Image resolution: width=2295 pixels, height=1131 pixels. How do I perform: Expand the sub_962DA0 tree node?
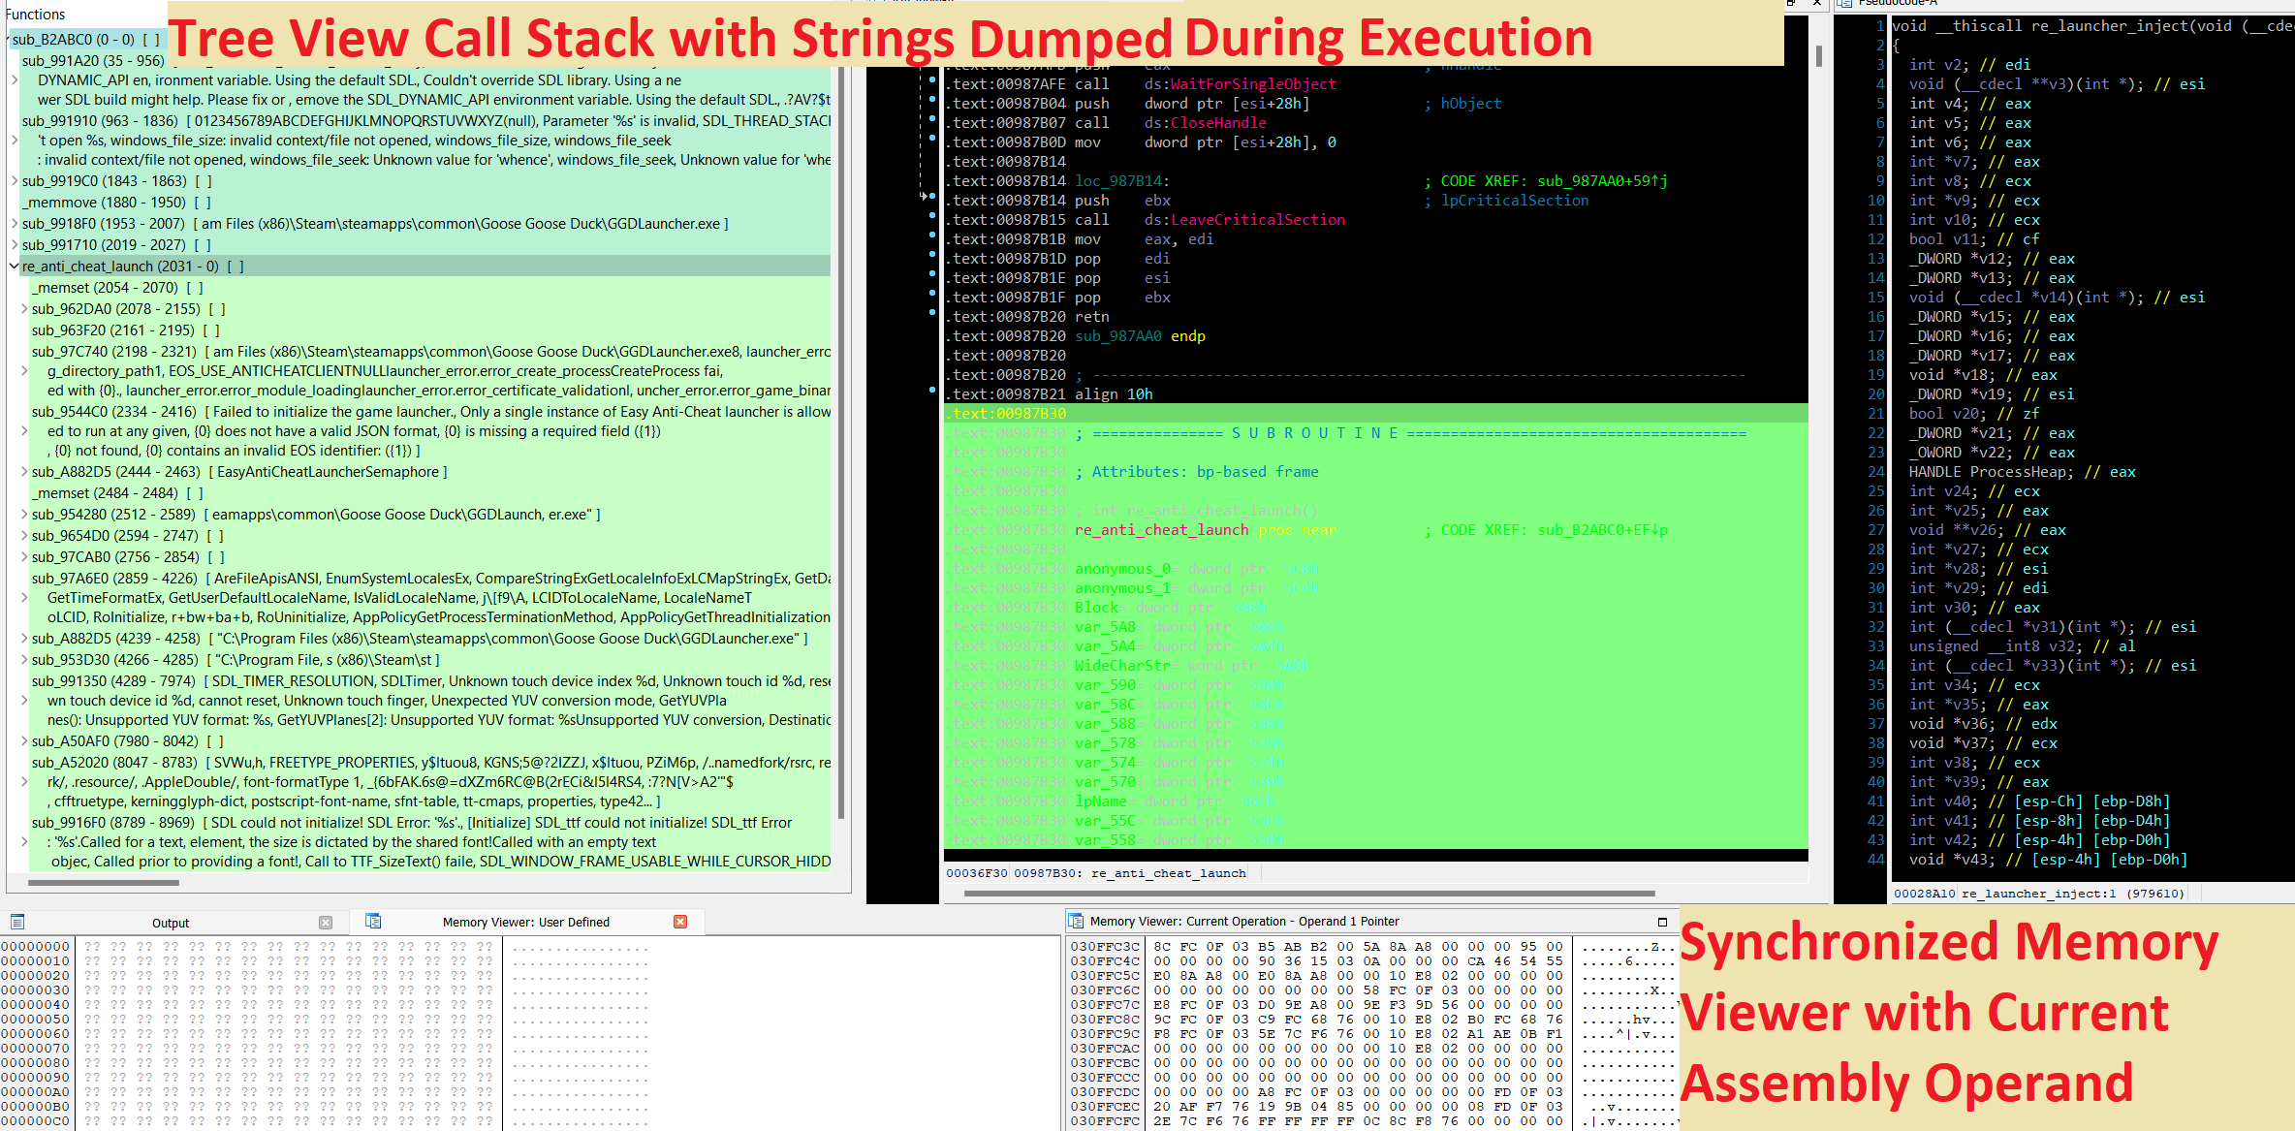[x=24, y=309]
